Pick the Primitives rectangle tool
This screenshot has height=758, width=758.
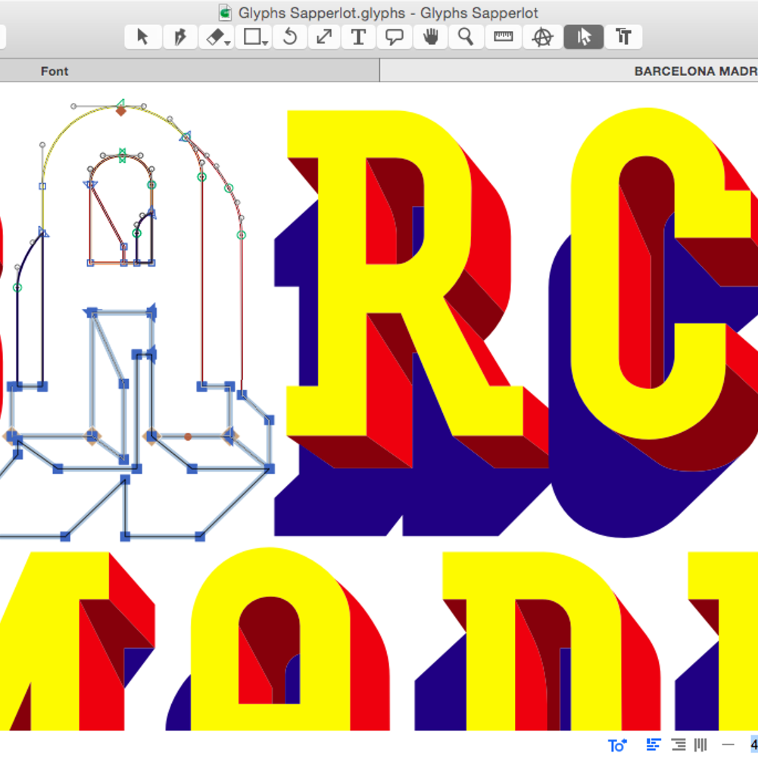(x=254, y=37)
